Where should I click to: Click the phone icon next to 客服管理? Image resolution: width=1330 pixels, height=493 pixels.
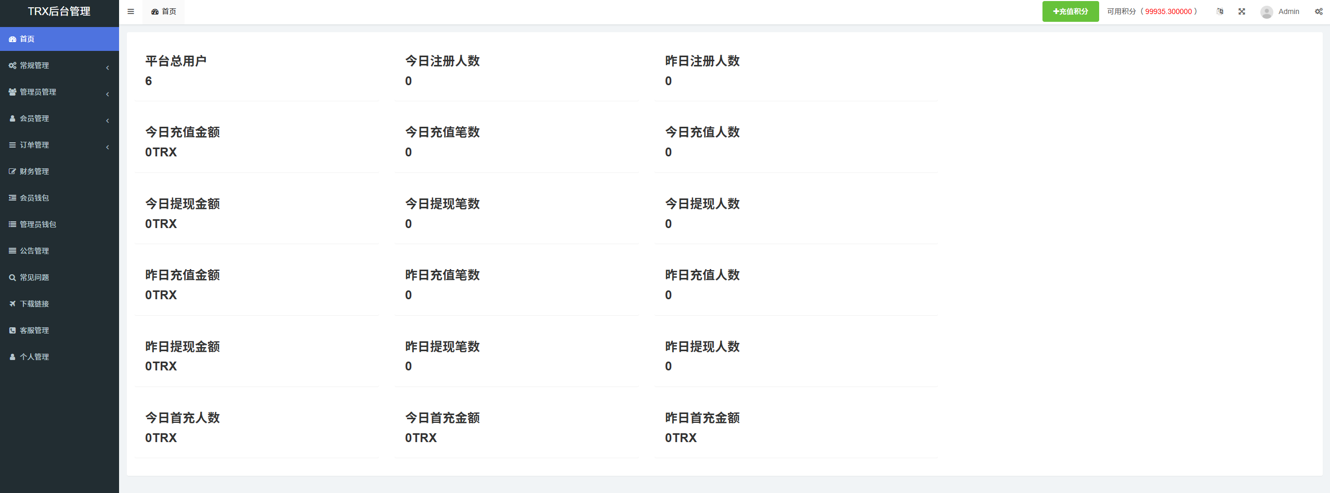point(12,330)
